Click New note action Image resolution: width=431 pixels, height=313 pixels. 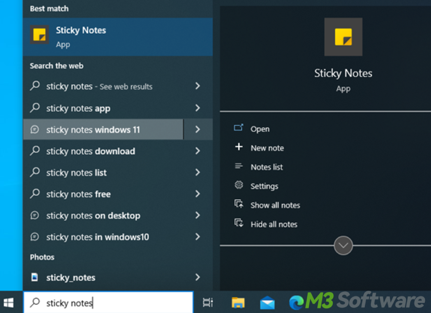267,148
